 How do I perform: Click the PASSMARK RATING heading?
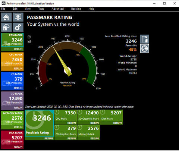coord(50,18)
